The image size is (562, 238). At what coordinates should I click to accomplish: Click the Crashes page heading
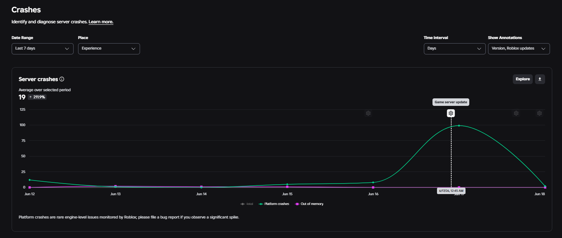pos(26,10)
